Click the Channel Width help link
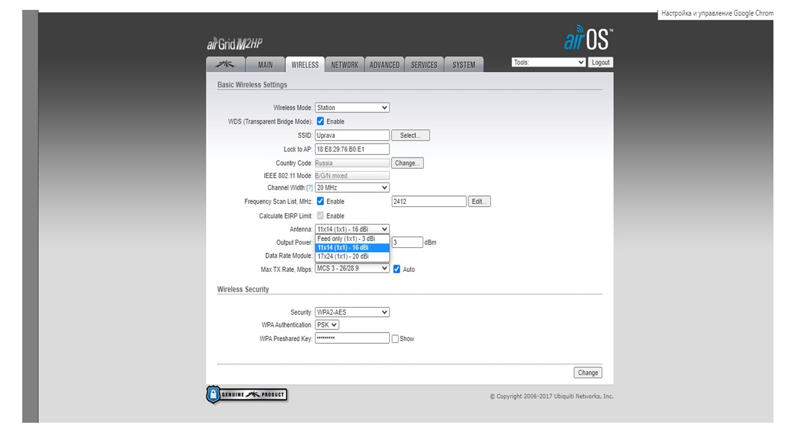The width and height of the screenshot is (792, 445). click(309, 188)
